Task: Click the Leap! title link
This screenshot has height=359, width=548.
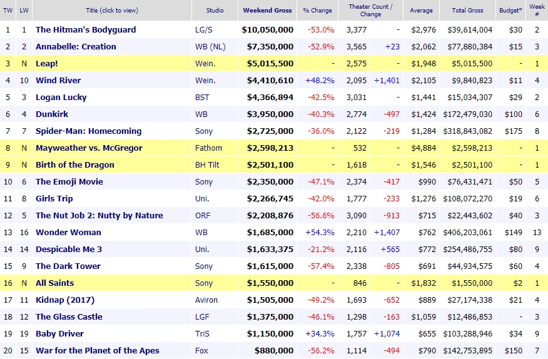Action: [46, 64]
